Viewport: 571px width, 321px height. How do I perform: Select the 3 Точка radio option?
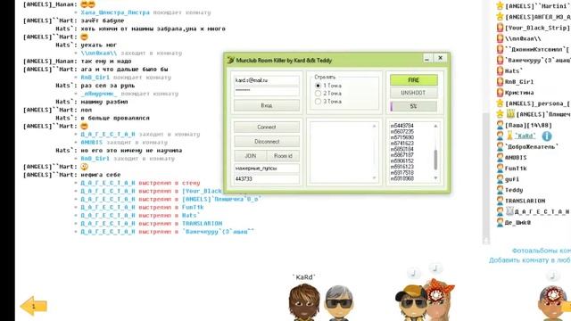pos(318,102)
